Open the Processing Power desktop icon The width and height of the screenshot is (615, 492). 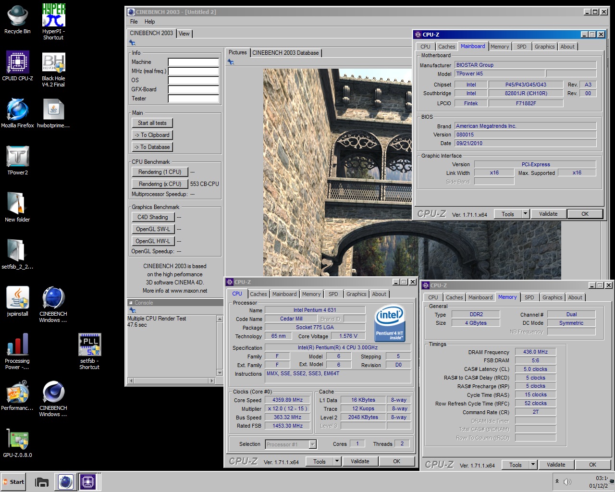(x=17, y=352)
